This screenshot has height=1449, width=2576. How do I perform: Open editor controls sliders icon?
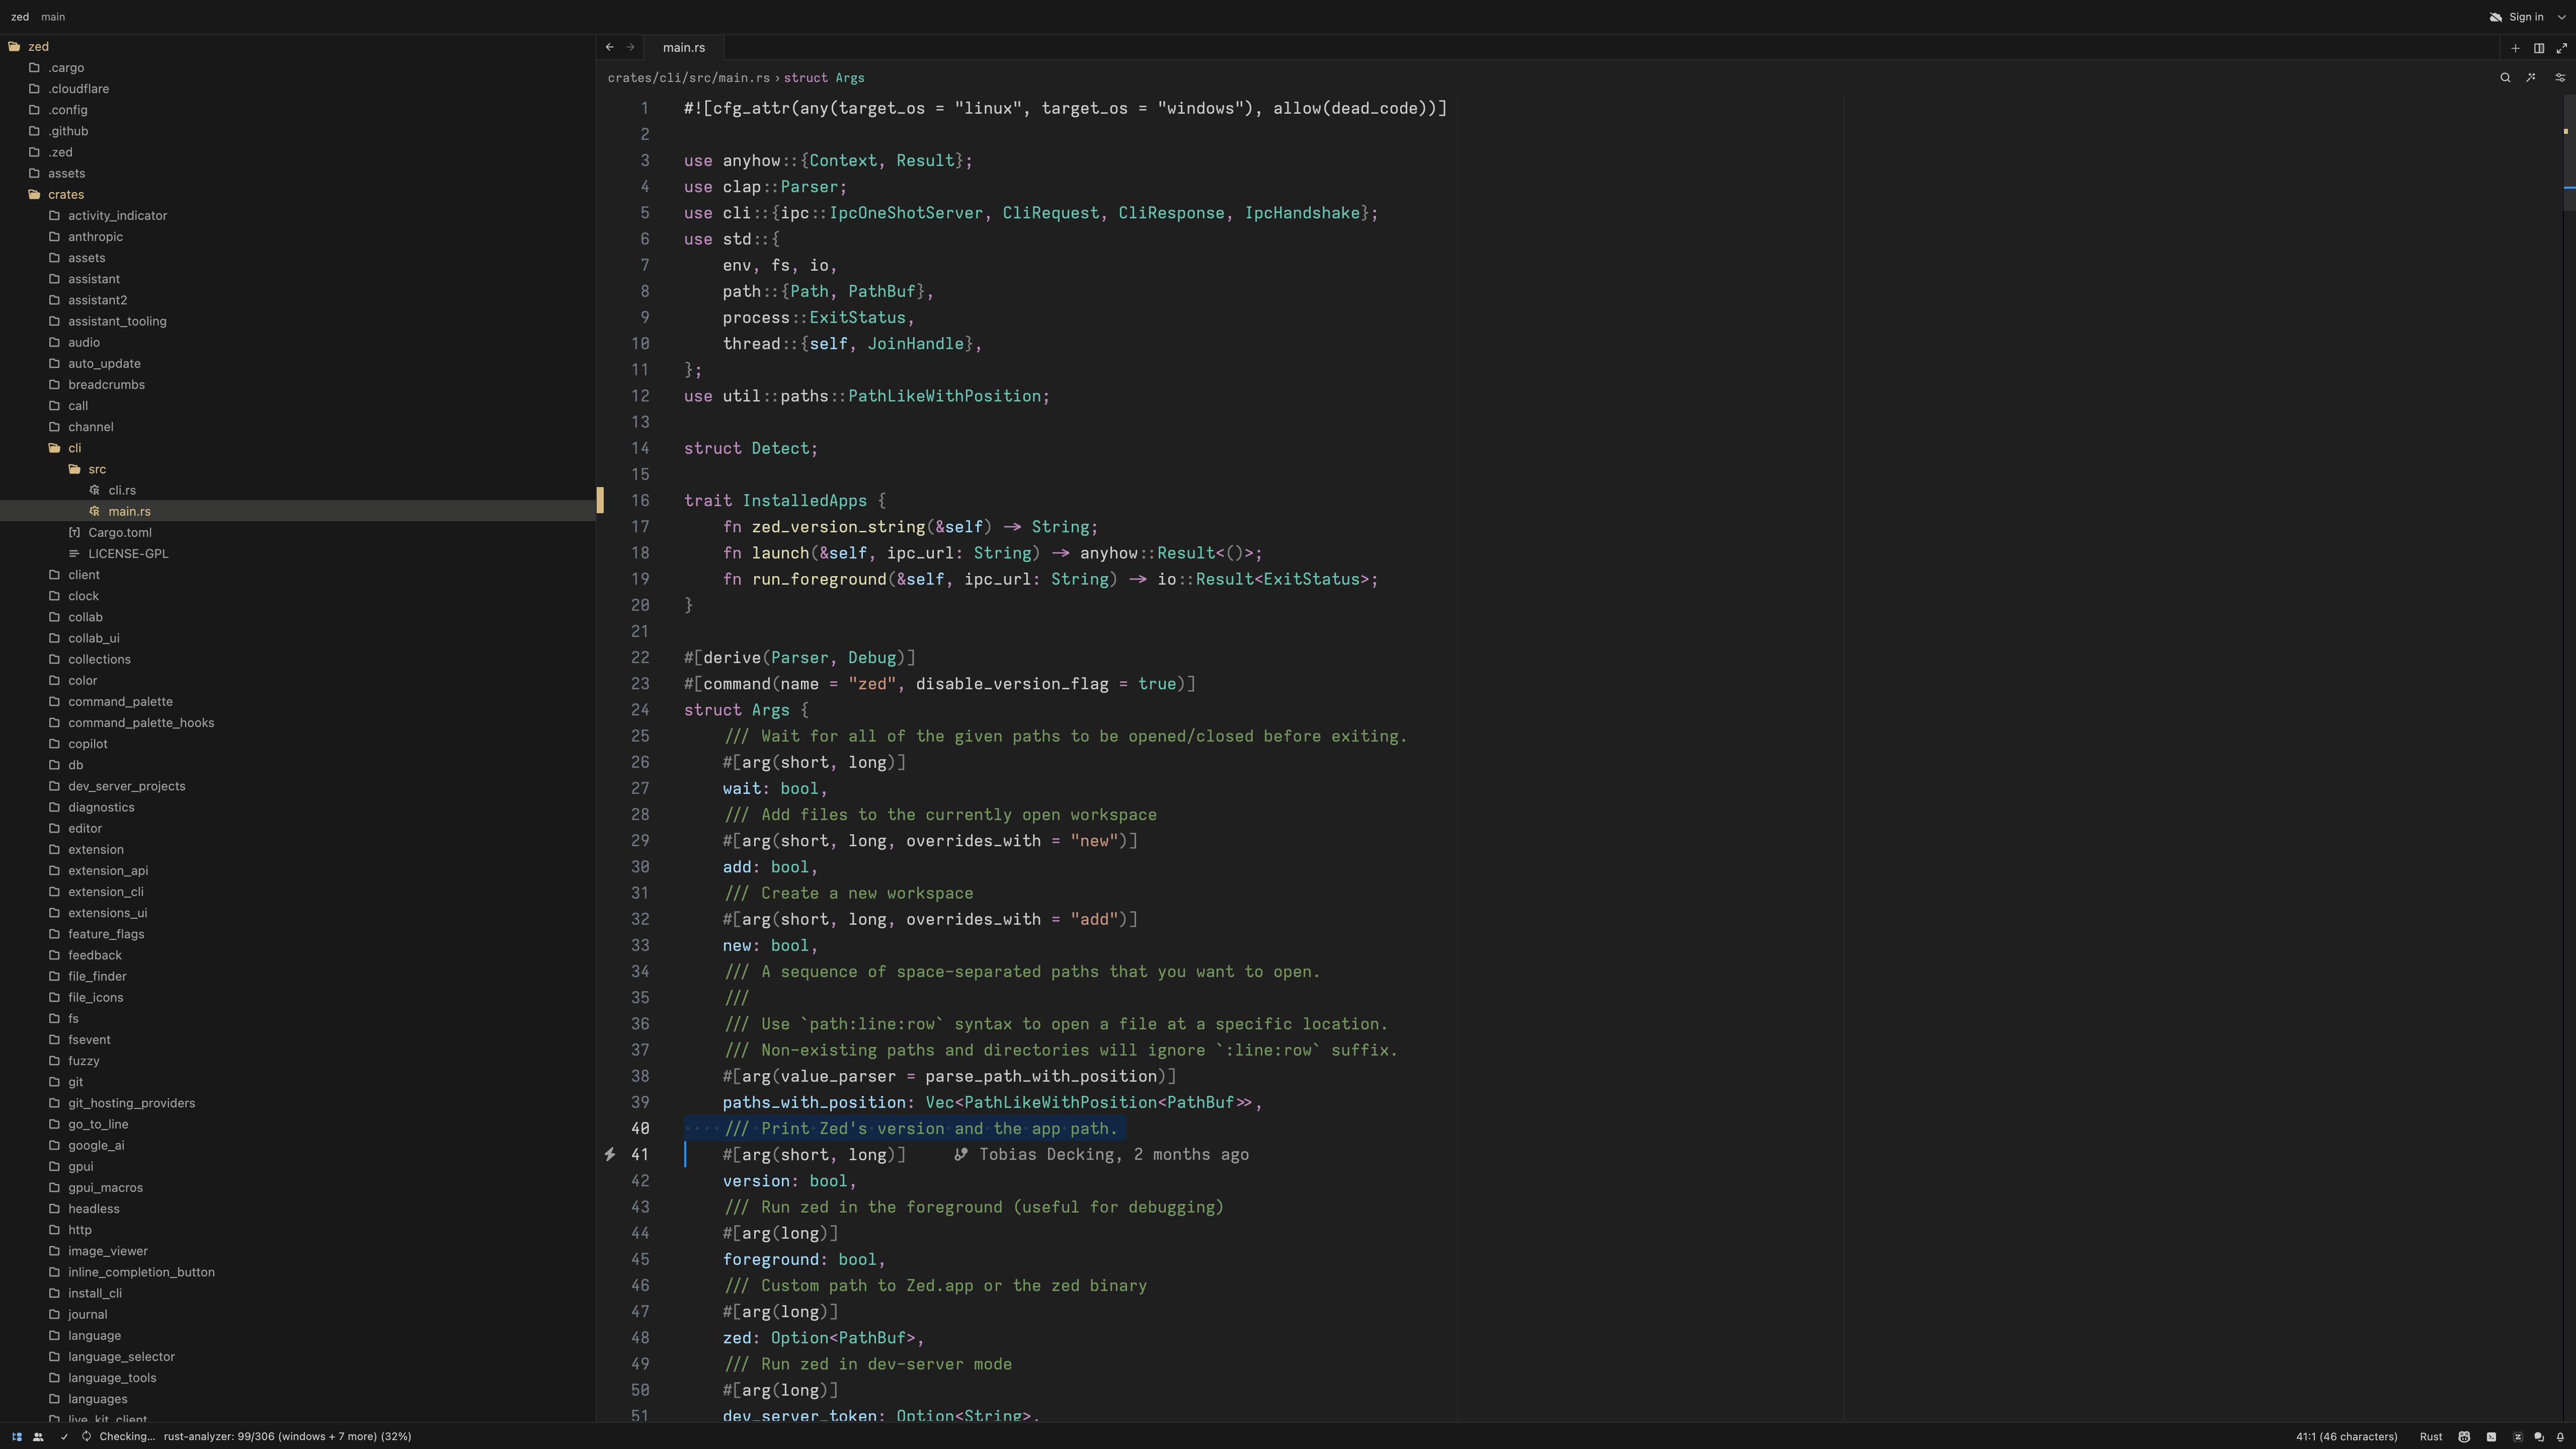[x=2560, y=78]
